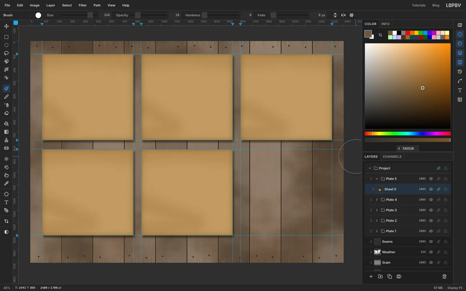
Task: Click the brush Opacity value field
Action: 174,15
